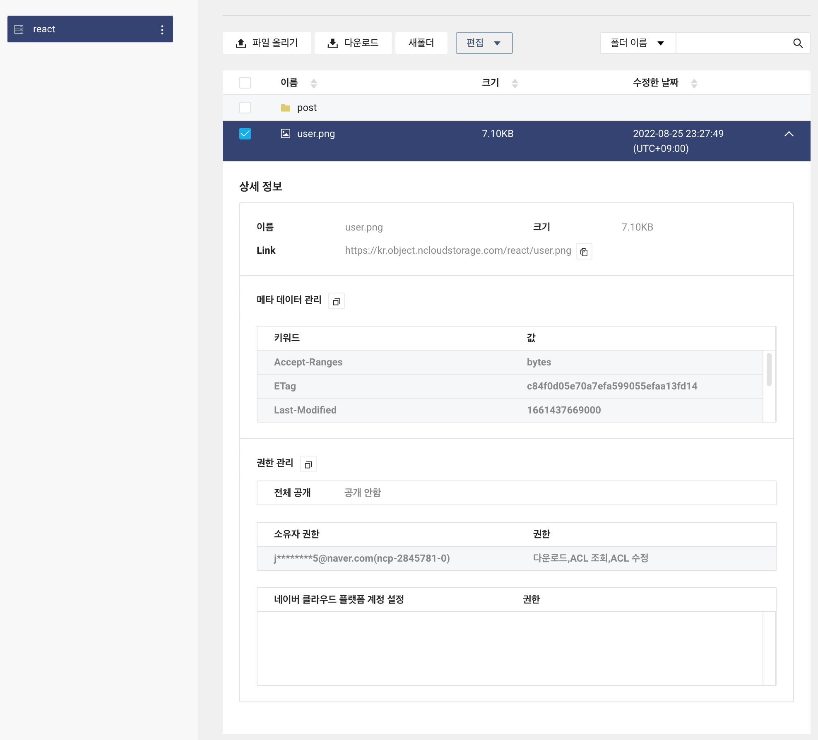
Task: Copy the user.png link to clipboard
Action: [x=584, y=252]
